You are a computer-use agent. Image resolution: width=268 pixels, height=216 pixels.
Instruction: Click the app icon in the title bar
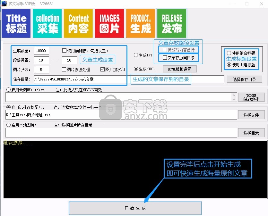point(4,4)
